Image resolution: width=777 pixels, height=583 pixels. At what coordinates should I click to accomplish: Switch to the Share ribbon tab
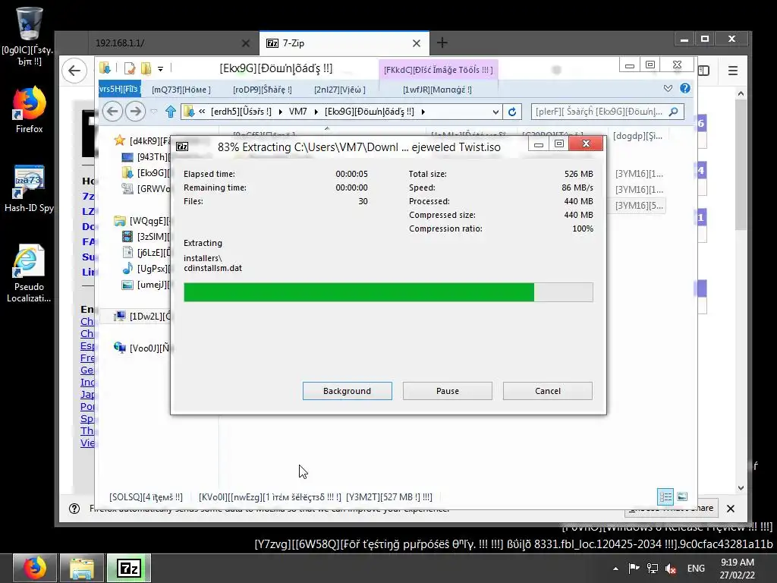262,90
